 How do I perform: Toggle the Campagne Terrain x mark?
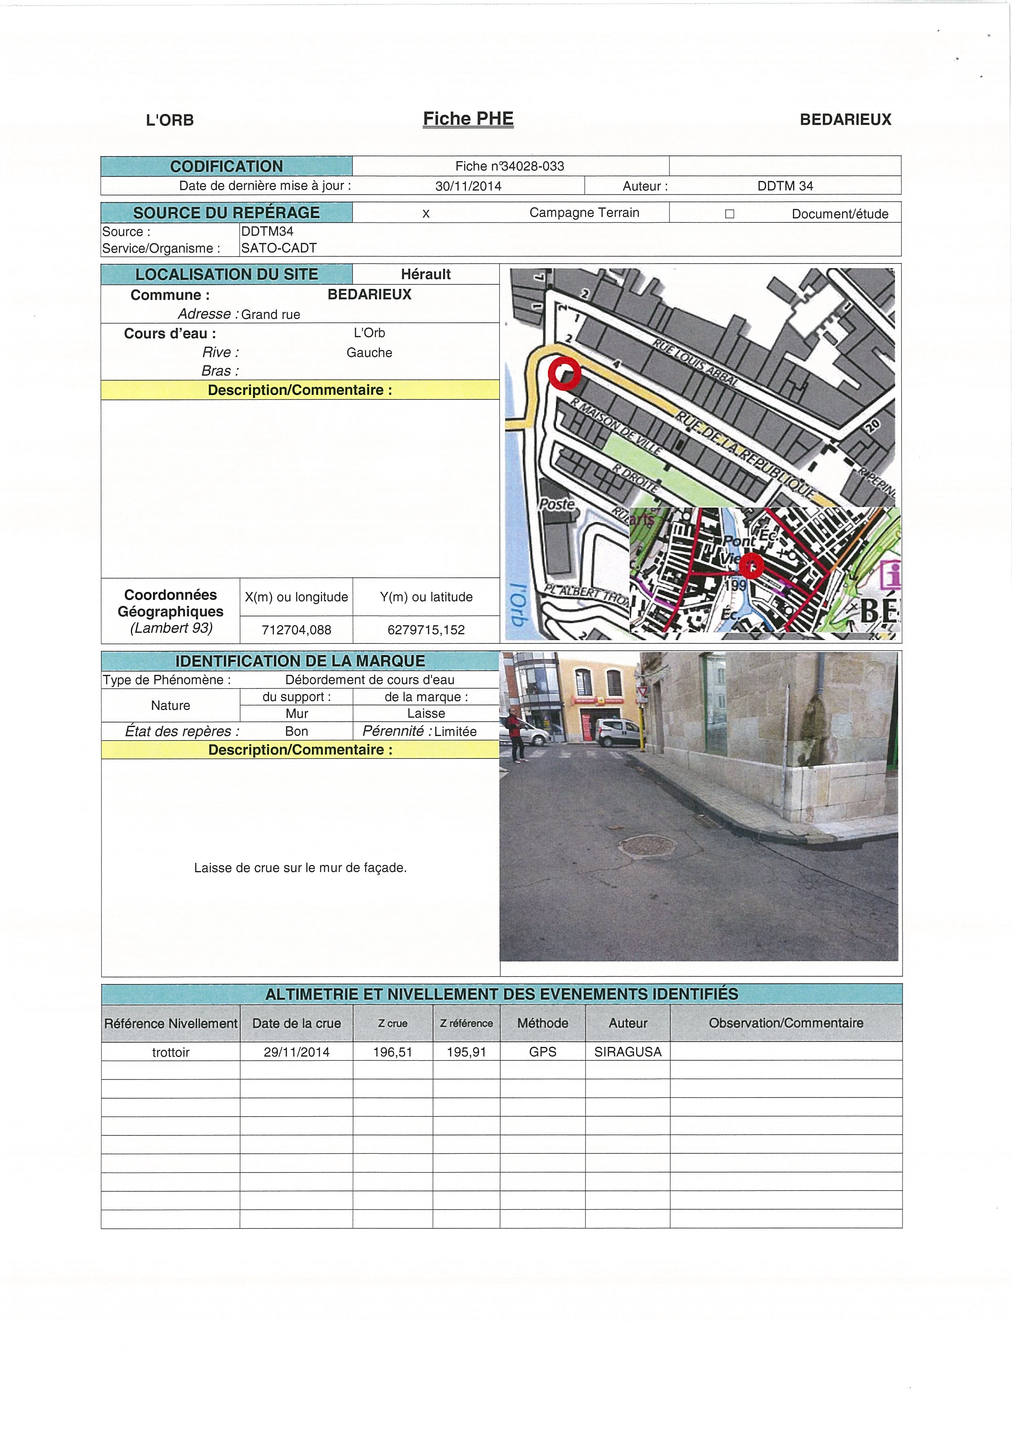point(426,214)
